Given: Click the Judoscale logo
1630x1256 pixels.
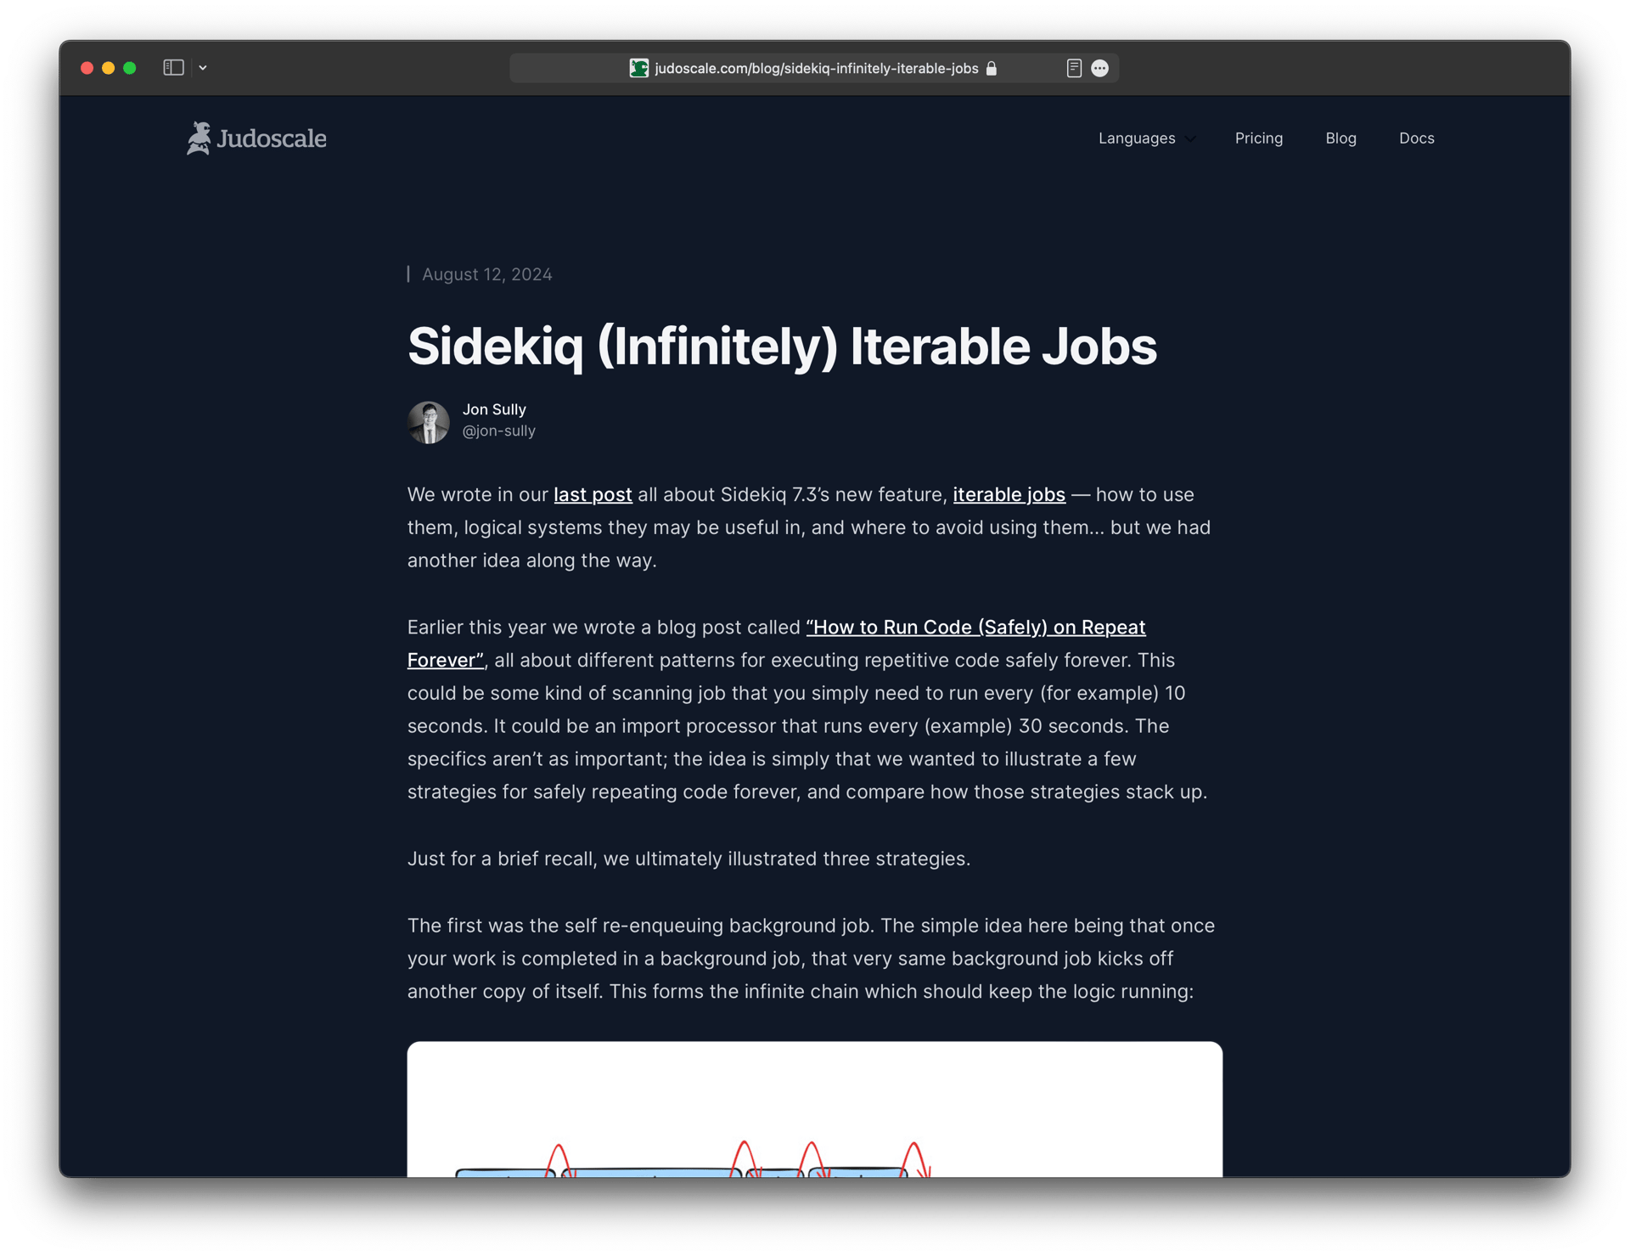Looking at the screenshot, I should [x=256, y=138].
